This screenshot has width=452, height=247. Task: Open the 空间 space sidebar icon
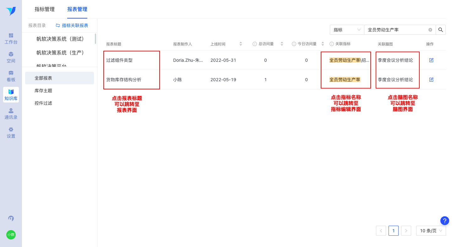11,57
